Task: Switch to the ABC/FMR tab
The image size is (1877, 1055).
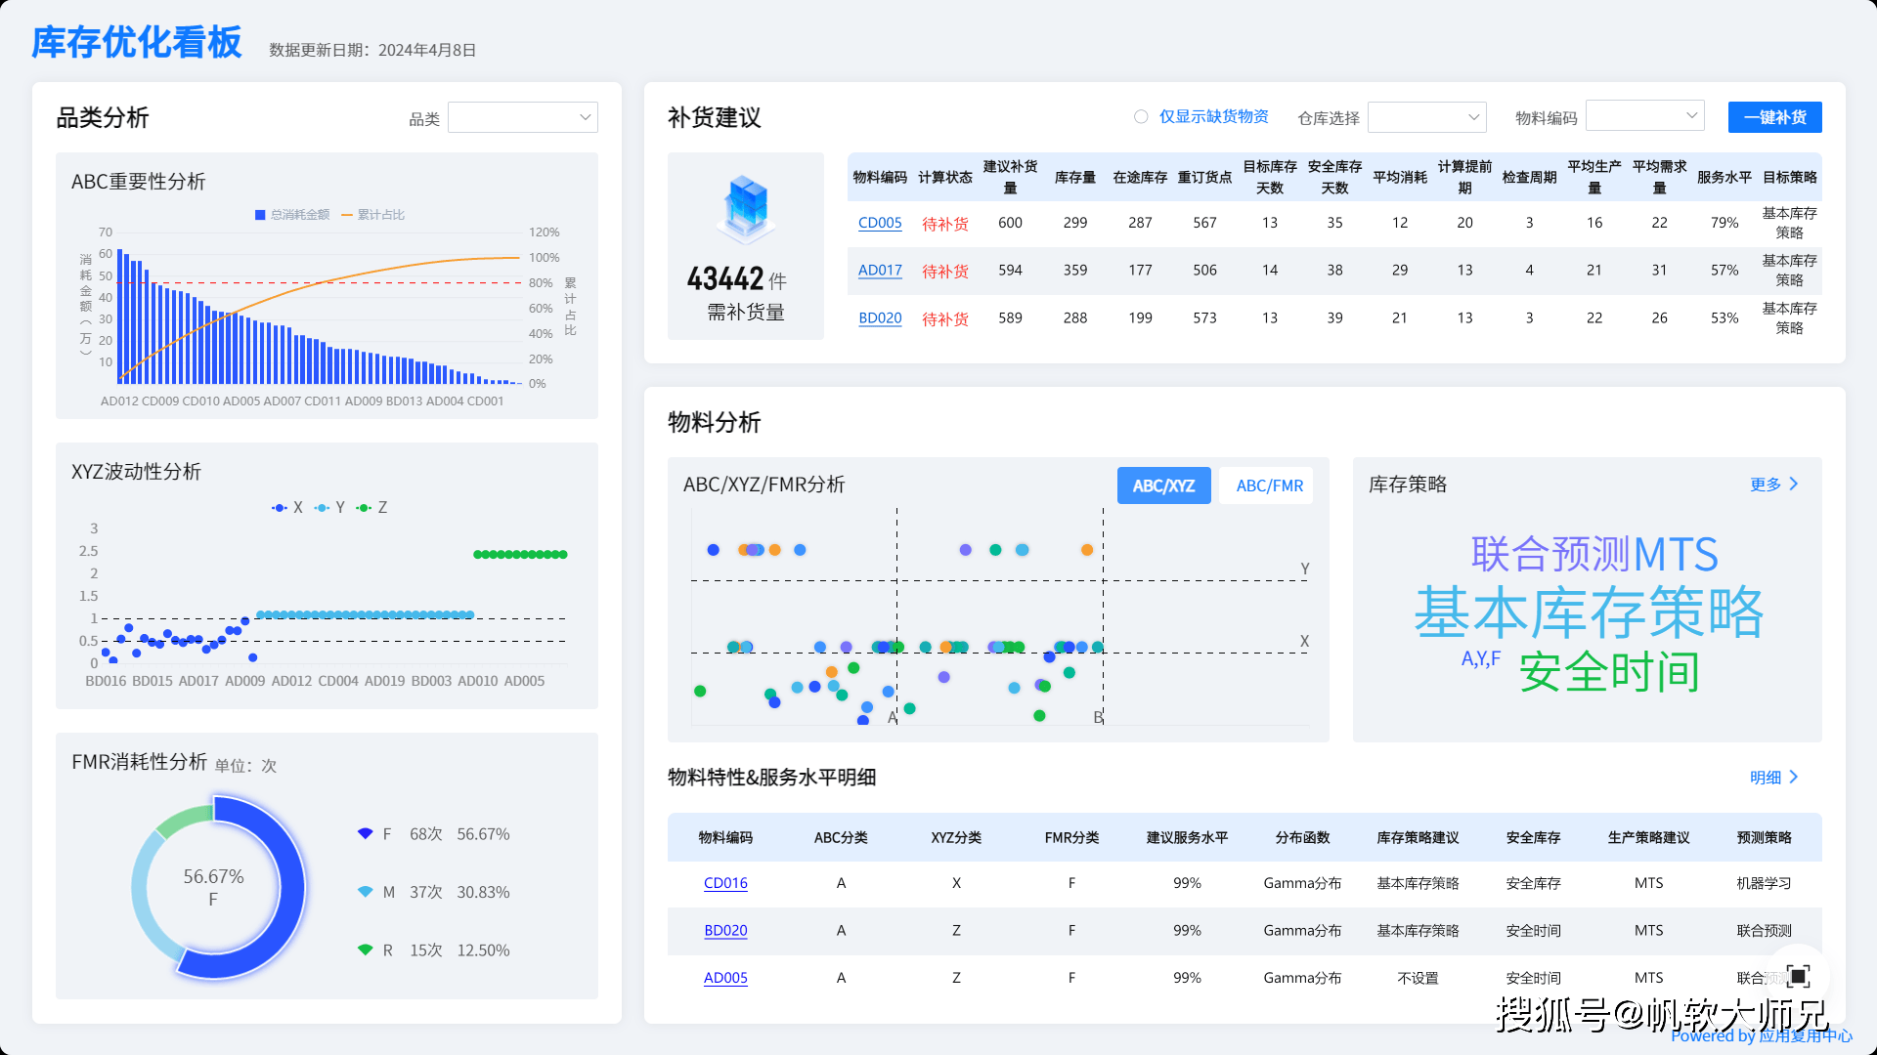Action: point(1266,485)
